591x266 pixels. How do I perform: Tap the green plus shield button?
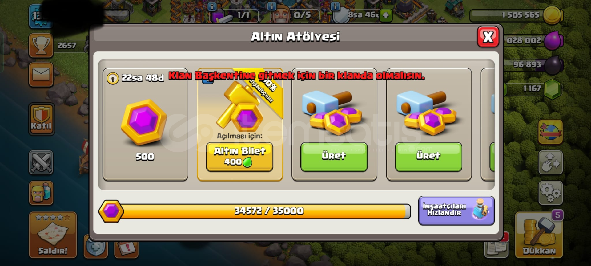[386, 15]
